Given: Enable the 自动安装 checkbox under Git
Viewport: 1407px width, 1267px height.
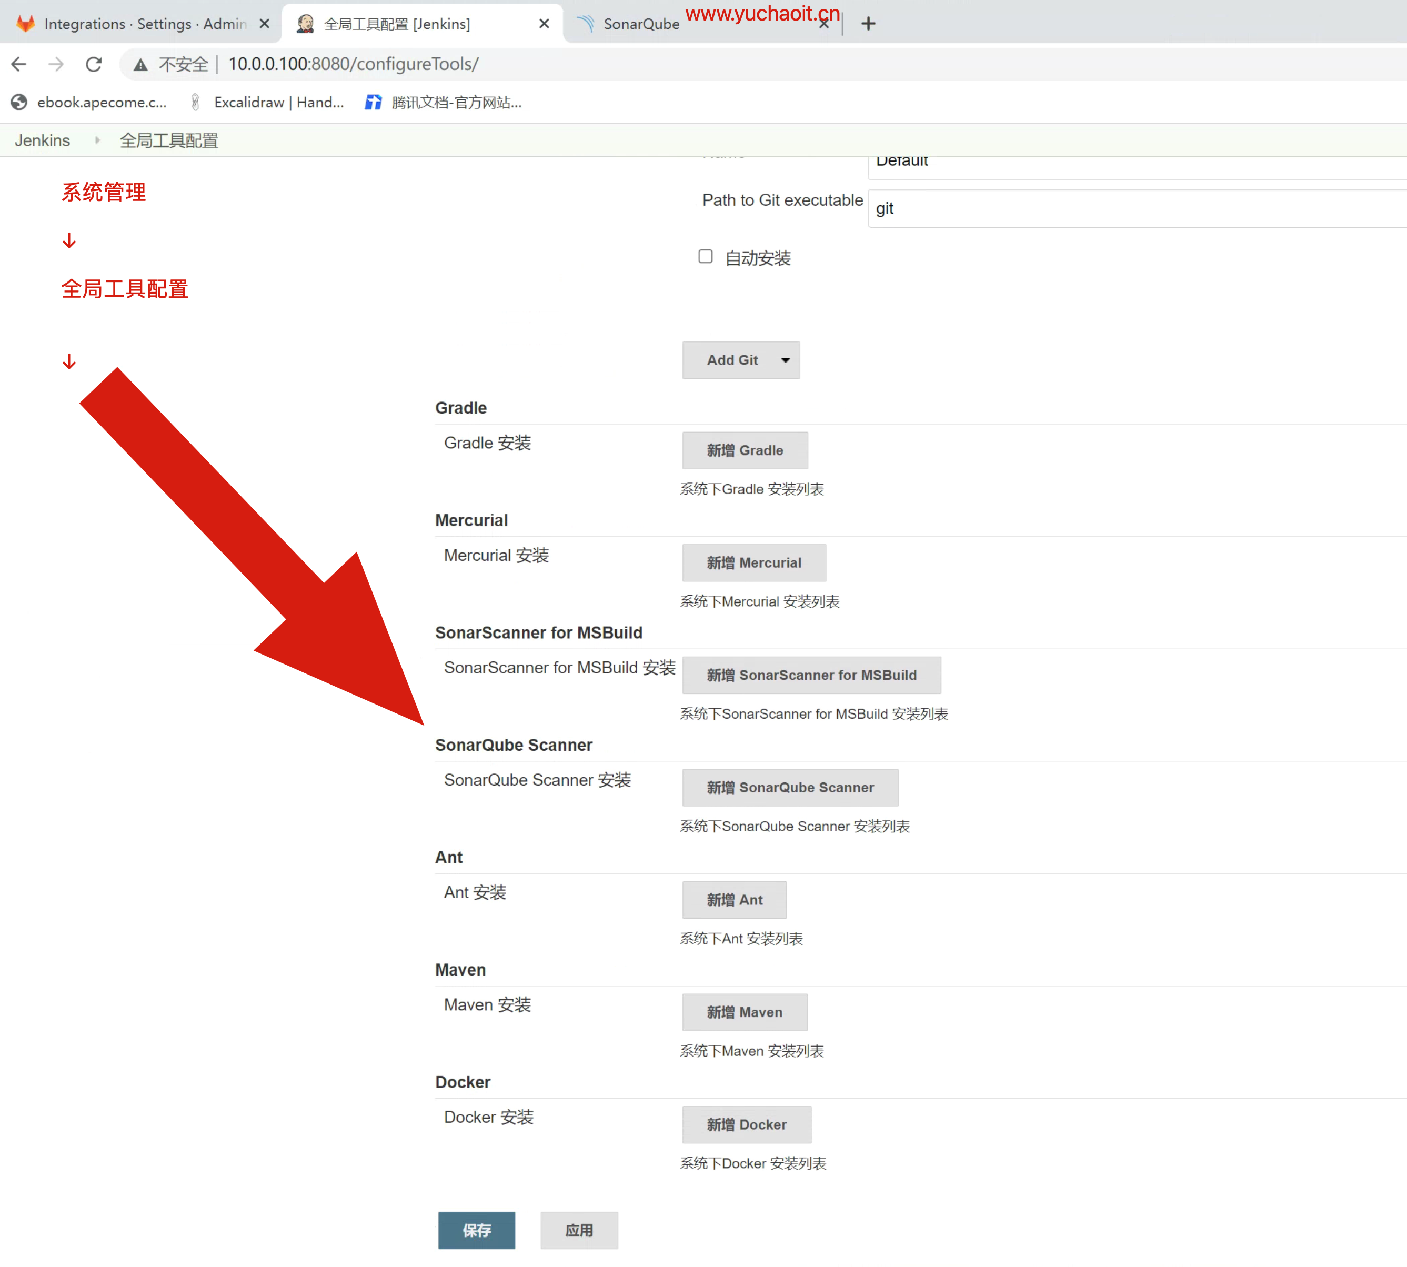Looking at the screenshot, I should [x=705, y=256].
